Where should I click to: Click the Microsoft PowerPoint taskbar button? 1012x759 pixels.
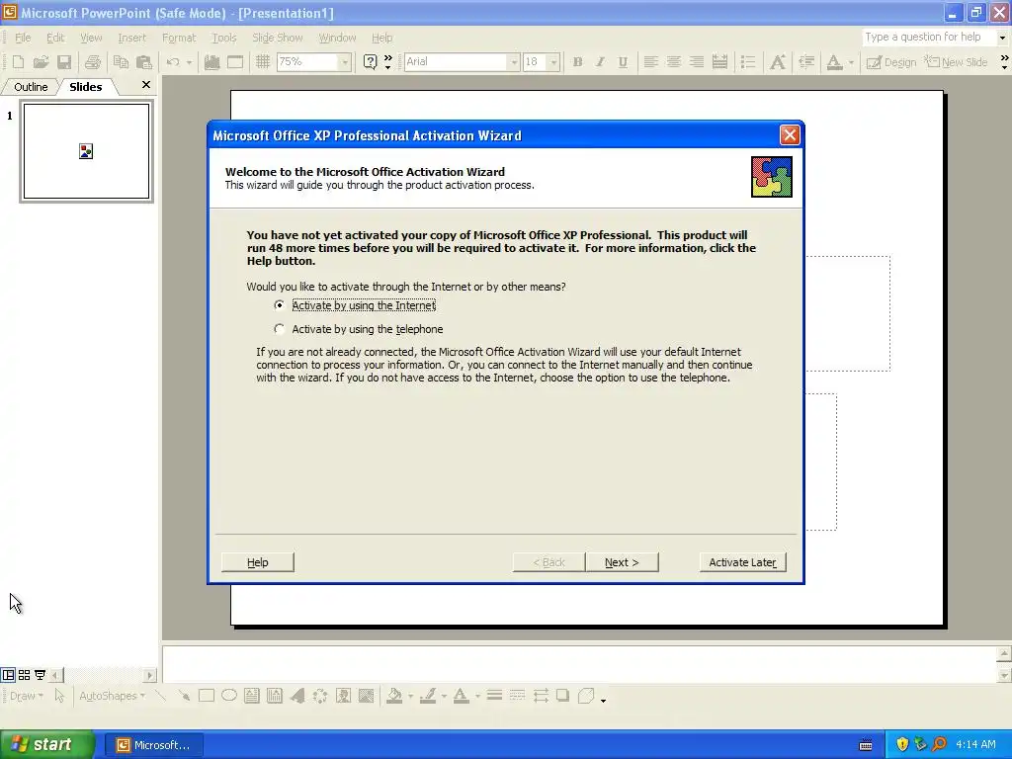[x=153, y=745]
